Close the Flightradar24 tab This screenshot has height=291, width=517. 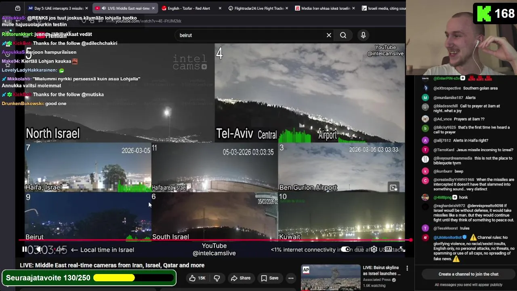pos(287,8)
